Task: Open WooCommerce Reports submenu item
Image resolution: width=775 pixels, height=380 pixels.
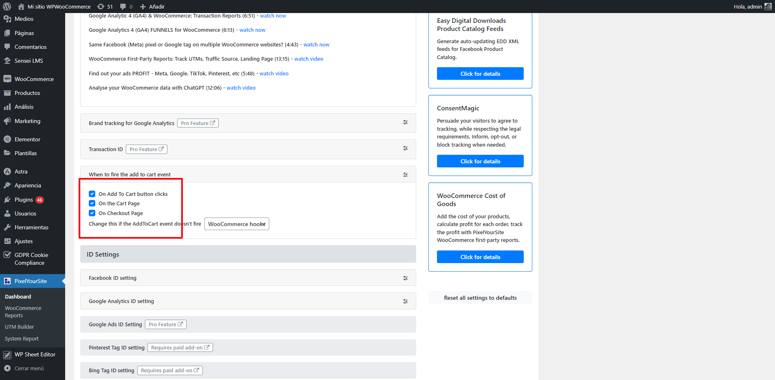Action: pyautogui.click(x=23, y=312)
